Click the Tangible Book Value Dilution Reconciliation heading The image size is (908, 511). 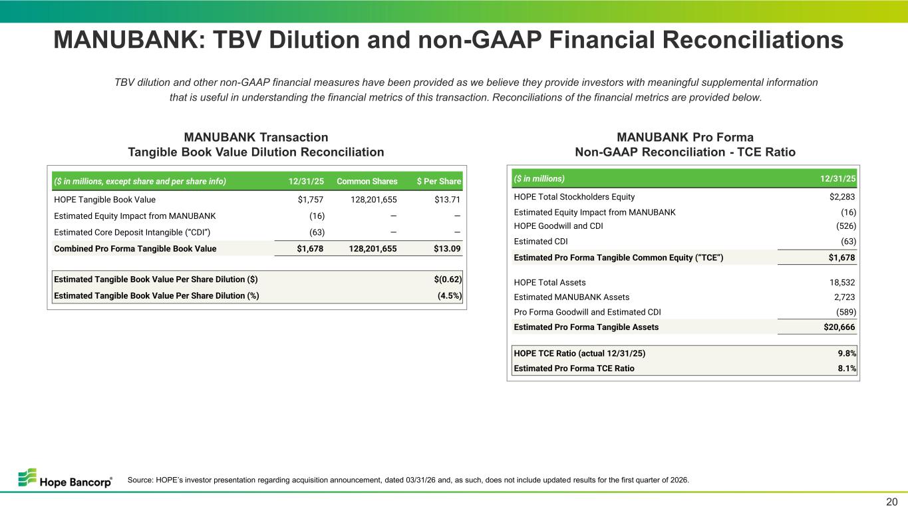(x=256, y=152)
